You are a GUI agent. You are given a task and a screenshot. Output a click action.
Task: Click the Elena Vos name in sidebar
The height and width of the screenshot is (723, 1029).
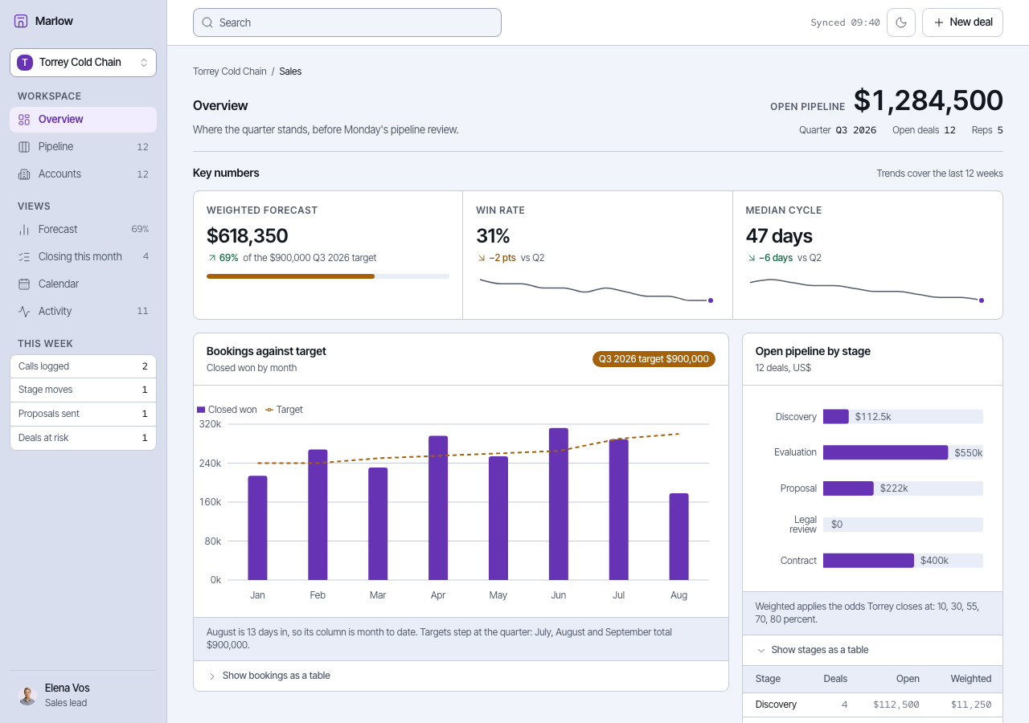68,688
